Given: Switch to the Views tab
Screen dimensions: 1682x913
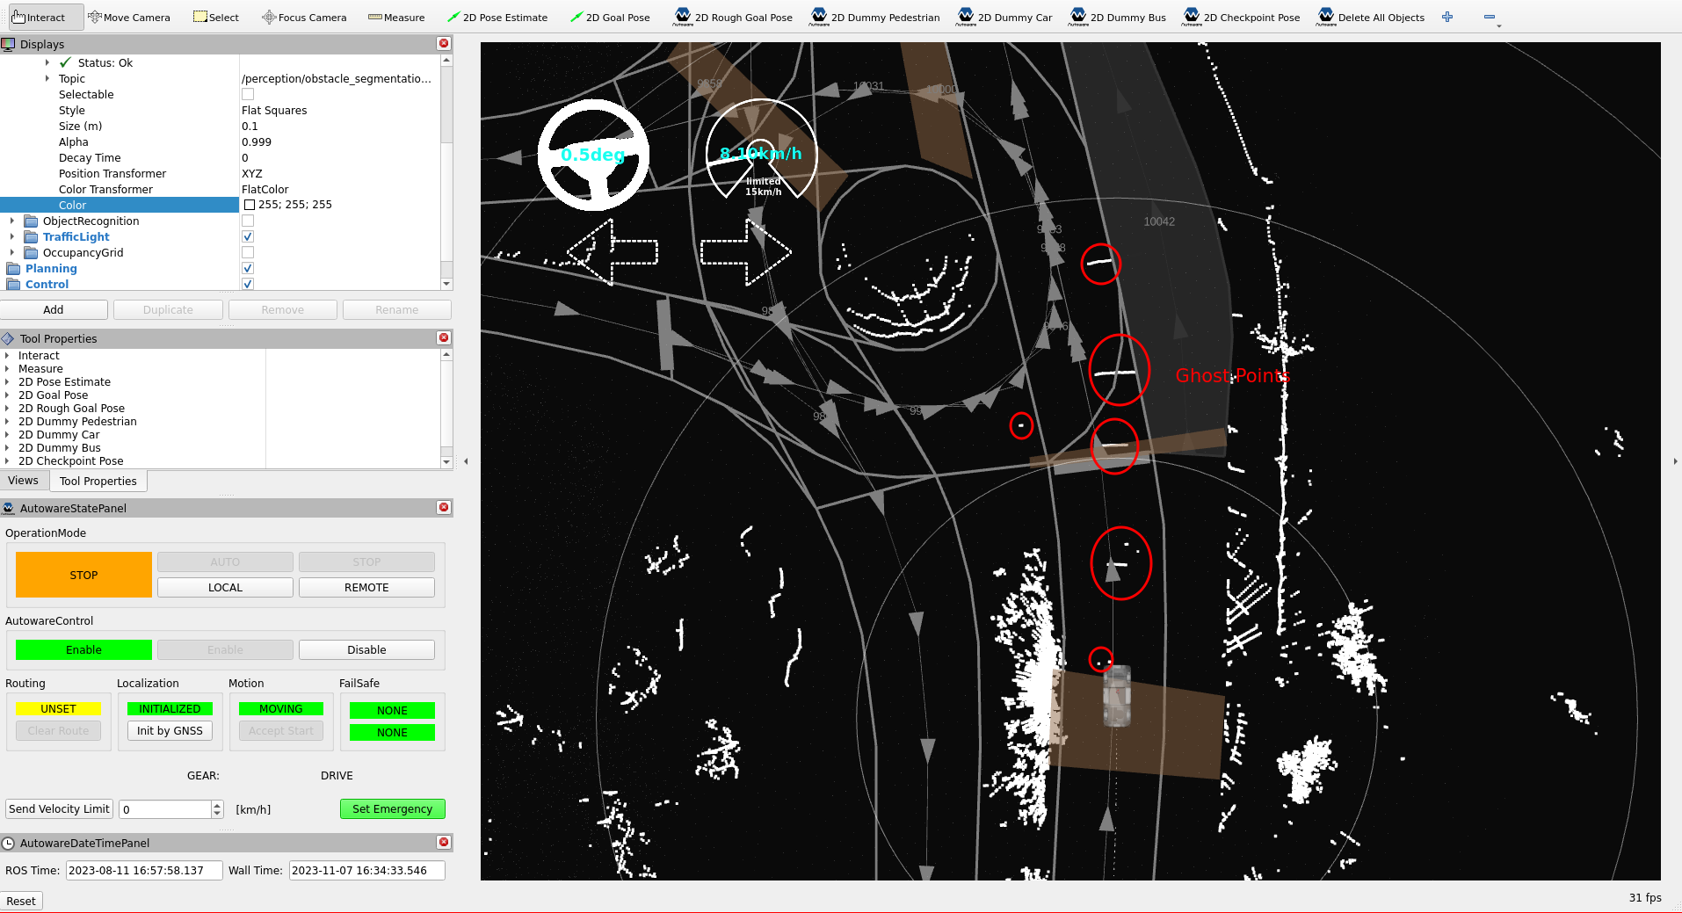Looking at the screenshot, I should (24, 481).
